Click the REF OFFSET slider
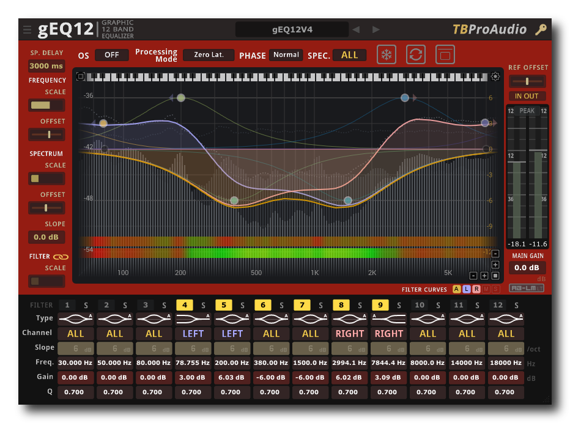This screenshot has height=423, width=570. (527, 81)
